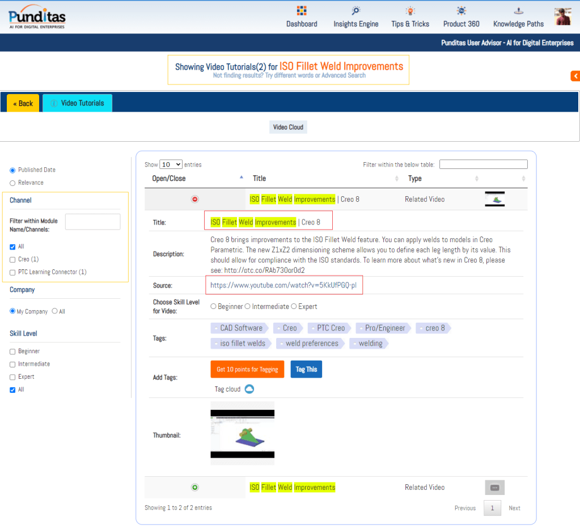Click the Tag cloud icon
The height and width of the screenshot is (529, 580).
click(x=249, y=389)
